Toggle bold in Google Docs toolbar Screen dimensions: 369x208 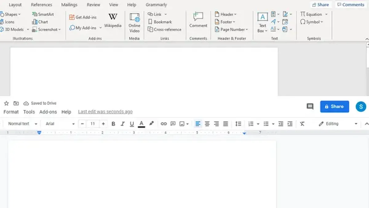tap(113, 124)
